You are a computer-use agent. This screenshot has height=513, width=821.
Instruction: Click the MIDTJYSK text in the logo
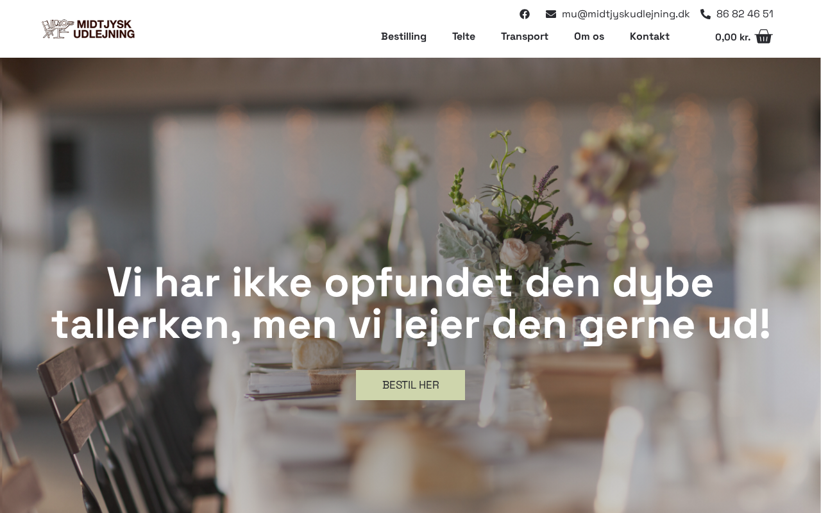(x=104, y=24)
